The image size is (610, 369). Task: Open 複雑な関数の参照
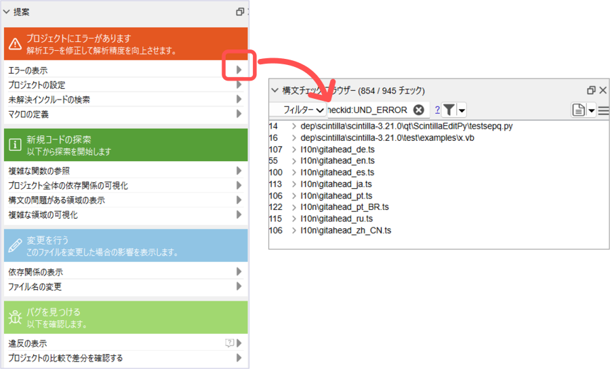(39, 171)
